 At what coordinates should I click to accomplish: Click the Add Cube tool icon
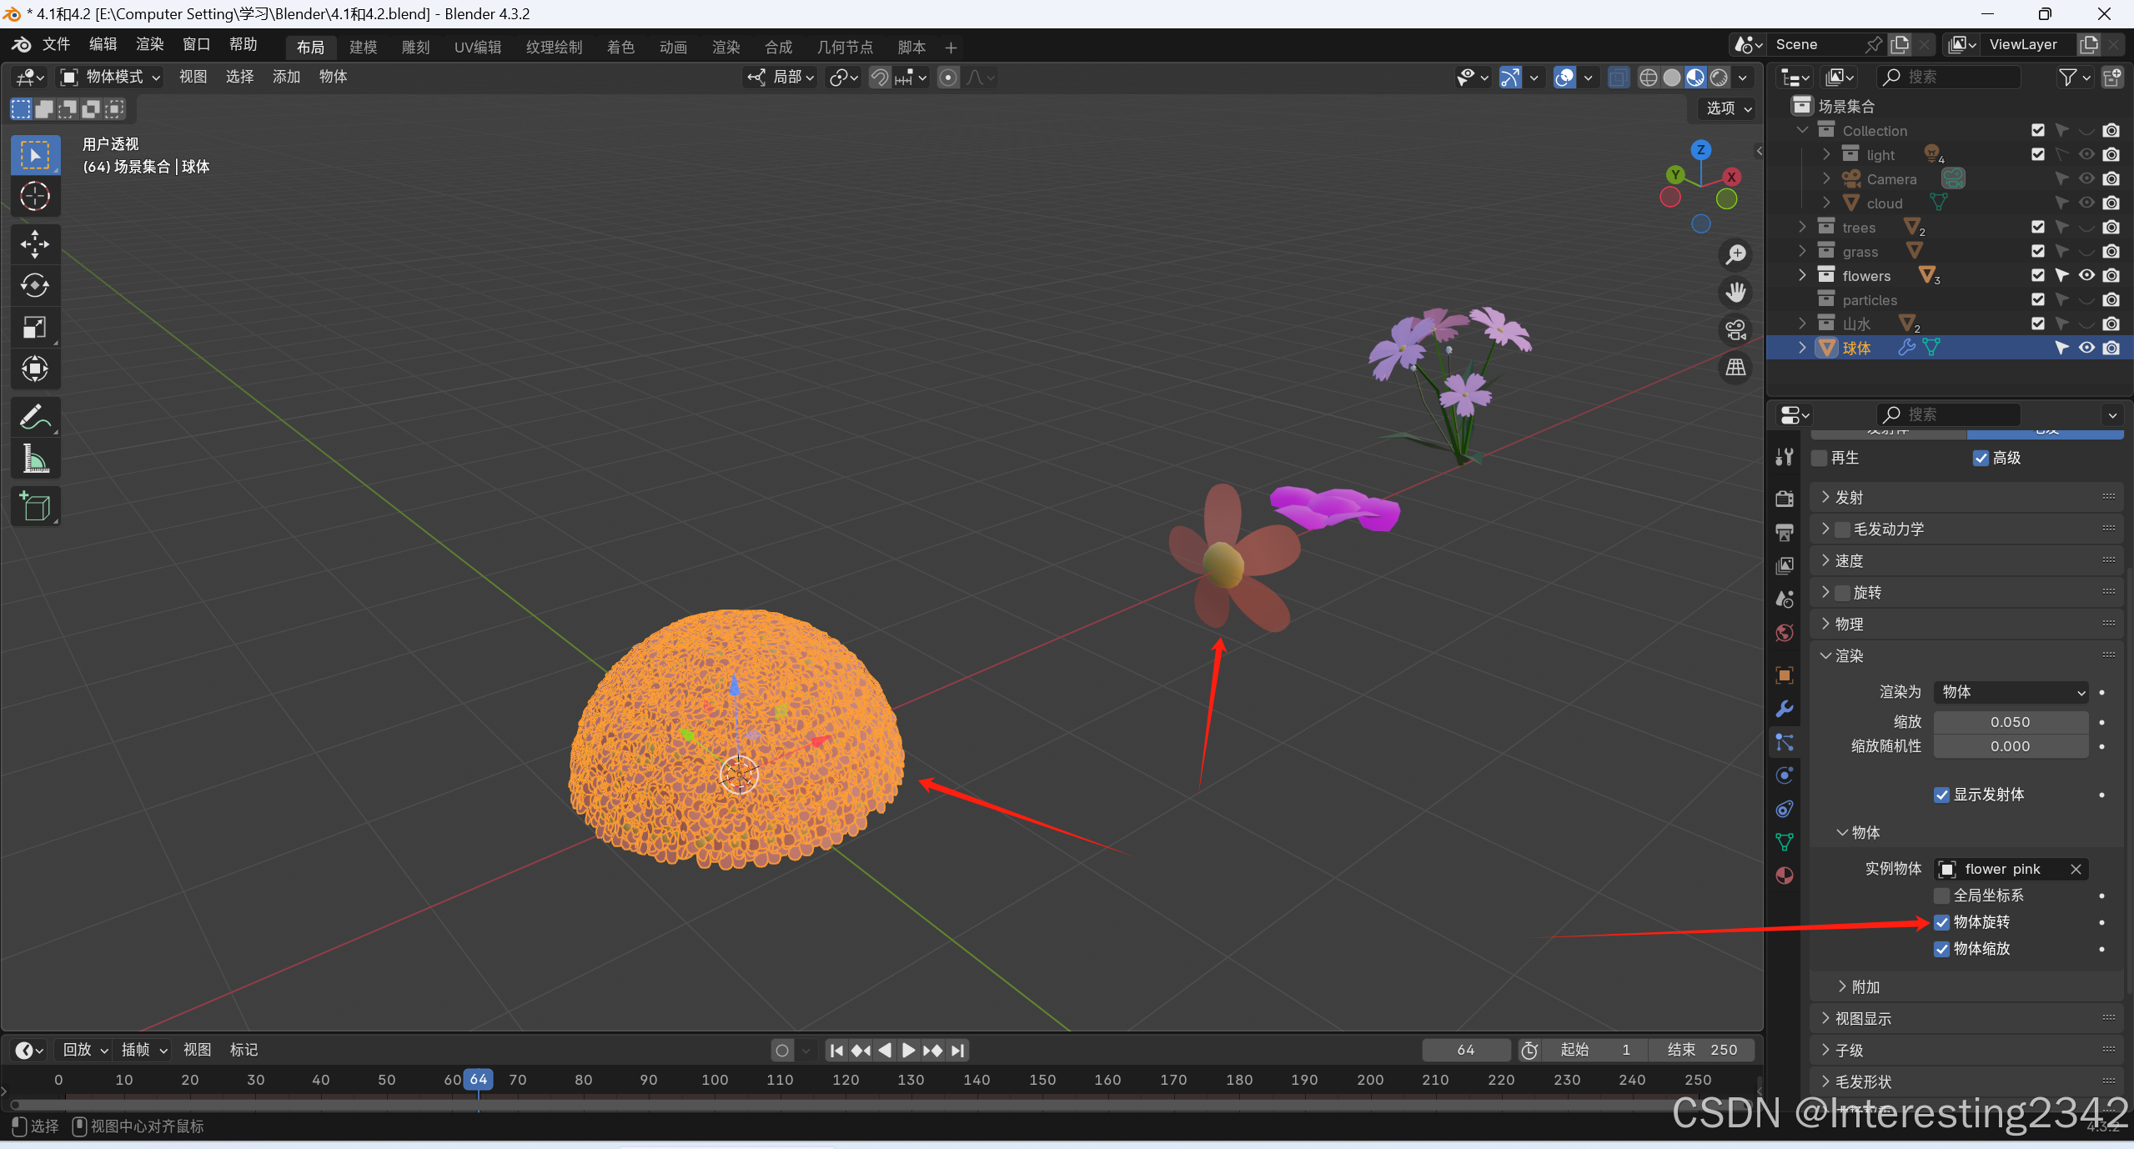pos(34,506)
